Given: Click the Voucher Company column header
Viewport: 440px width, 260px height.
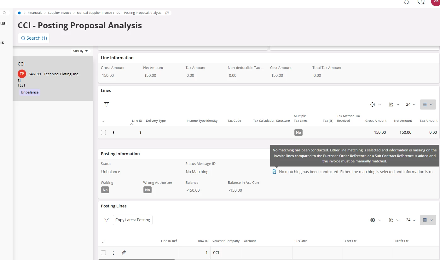Looking at the screenshot, I should click(x=226, y=241).
